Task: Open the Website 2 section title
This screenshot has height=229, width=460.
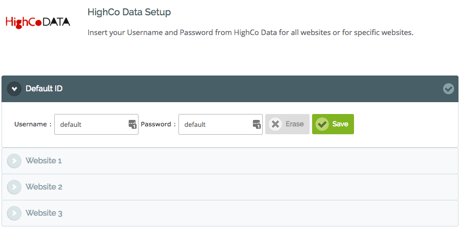Action: (44, 187)
